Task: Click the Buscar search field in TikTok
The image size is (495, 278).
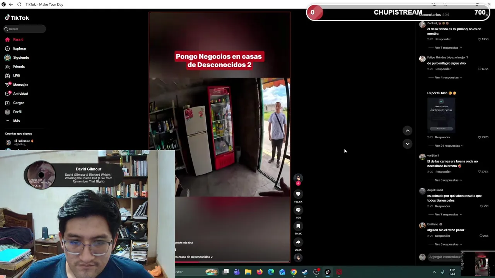Action: pyautogui.click(x=25, y=29)
